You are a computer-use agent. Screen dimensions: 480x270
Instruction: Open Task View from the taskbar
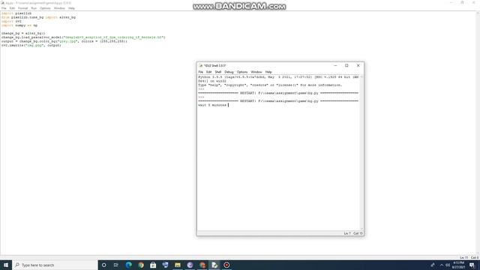(x=116, y=265)
